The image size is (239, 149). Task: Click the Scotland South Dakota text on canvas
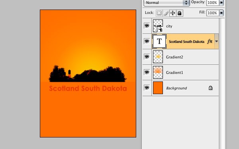[88, 89]
